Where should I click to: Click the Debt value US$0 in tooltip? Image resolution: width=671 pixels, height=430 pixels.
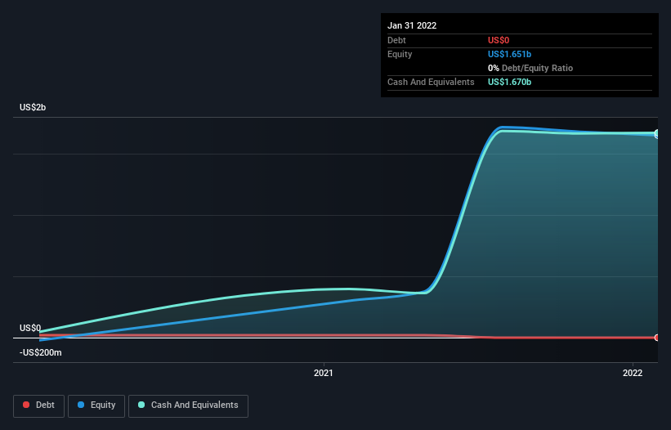pos(499,40)
